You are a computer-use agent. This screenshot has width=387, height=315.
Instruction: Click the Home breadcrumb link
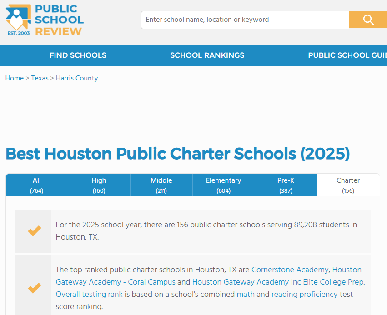[x=14, y=78]
